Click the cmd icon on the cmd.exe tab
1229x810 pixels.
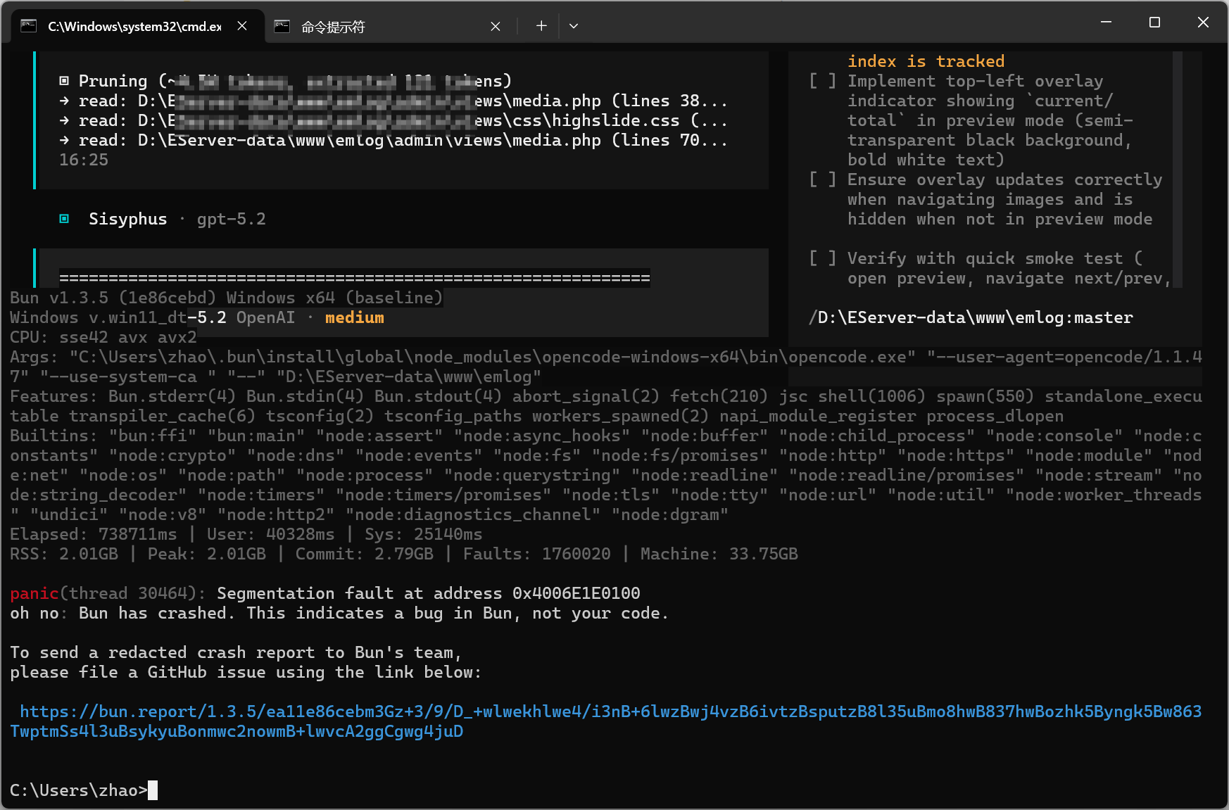[29, 26]
